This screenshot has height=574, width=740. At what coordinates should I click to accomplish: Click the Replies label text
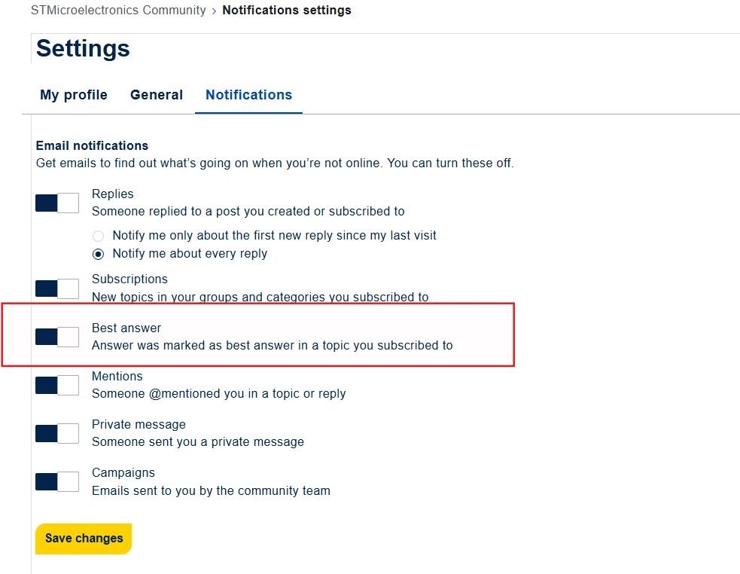pos(113,194)
